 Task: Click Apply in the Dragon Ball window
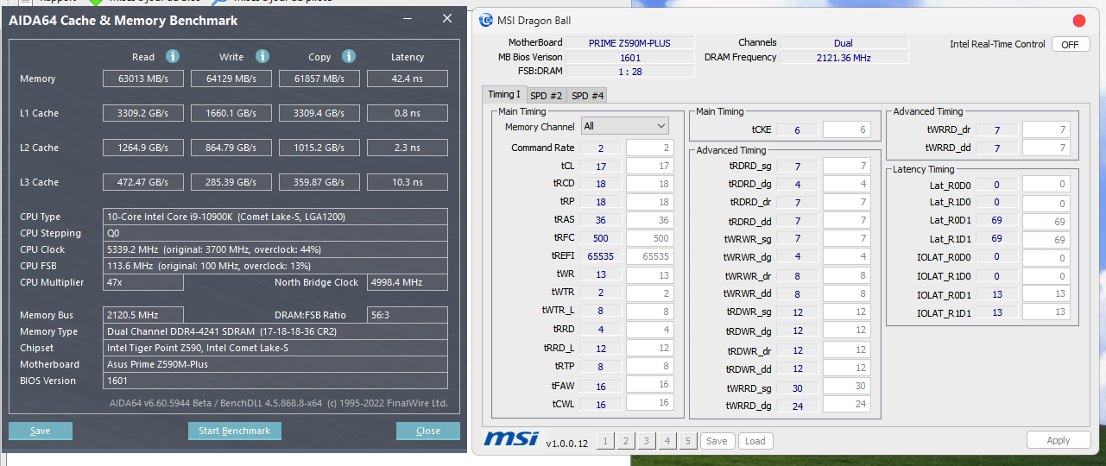point(1059,440)
